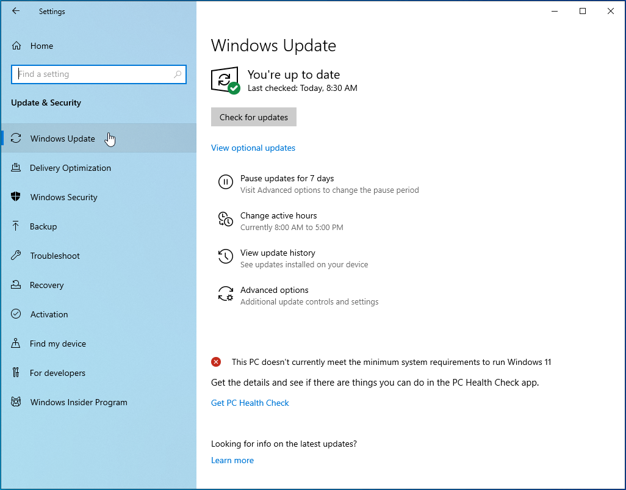Open Backup in the sidebar
This screenshot has width=626, height=490.
(43, 226)
